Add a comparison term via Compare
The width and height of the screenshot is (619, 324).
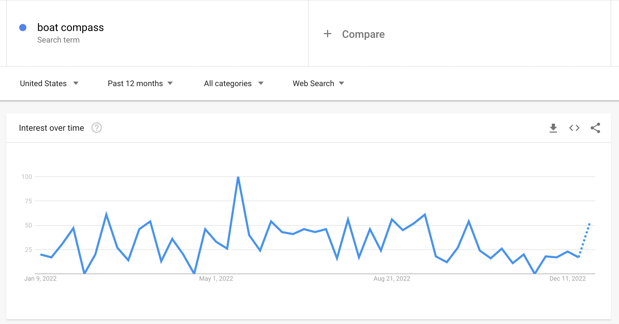pyautogui.click(x=363, y=34)
